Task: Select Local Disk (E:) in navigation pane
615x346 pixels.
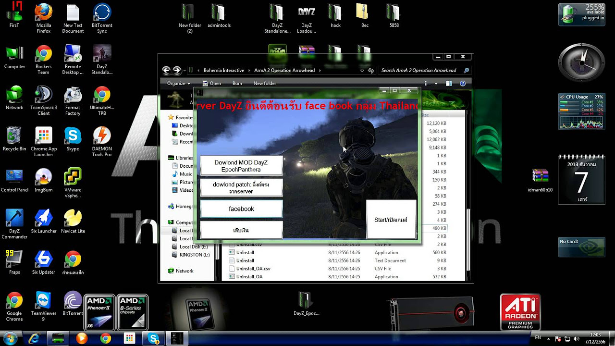Action: tap(189, 247)
